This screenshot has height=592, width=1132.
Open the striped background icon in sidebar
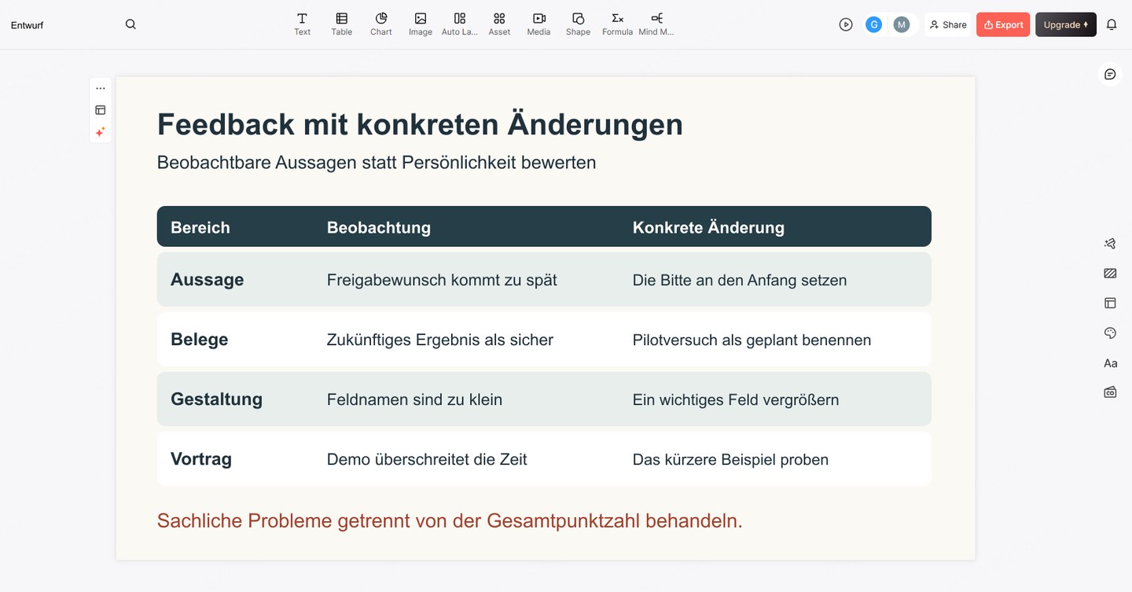(1110, 274)
